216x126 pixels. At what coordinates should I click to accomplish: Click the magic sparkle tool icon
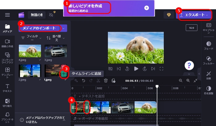point(76,80)
